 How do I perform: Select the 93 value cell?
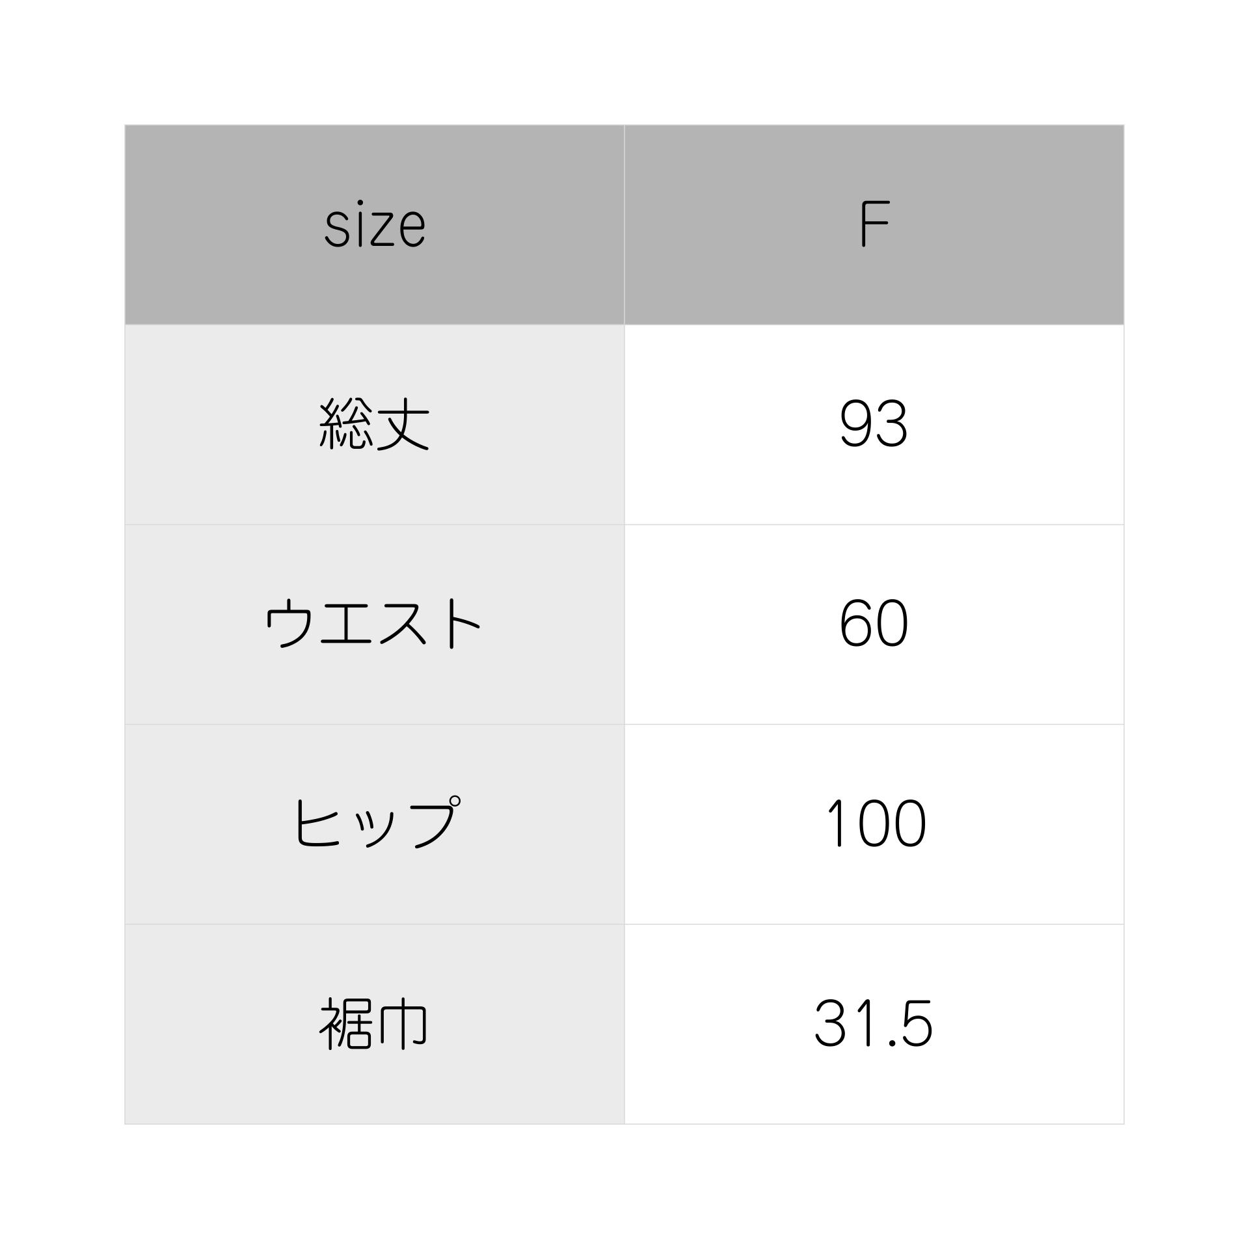(874, 424)
